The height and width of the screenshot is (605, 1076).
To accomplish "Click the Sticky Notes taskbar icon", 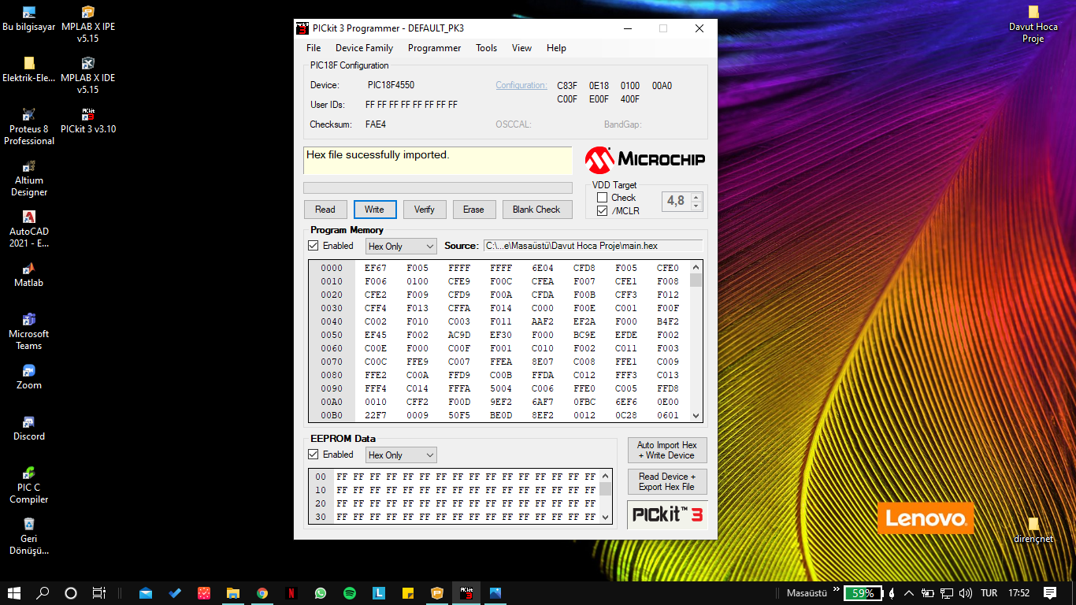I will [407, 593].
